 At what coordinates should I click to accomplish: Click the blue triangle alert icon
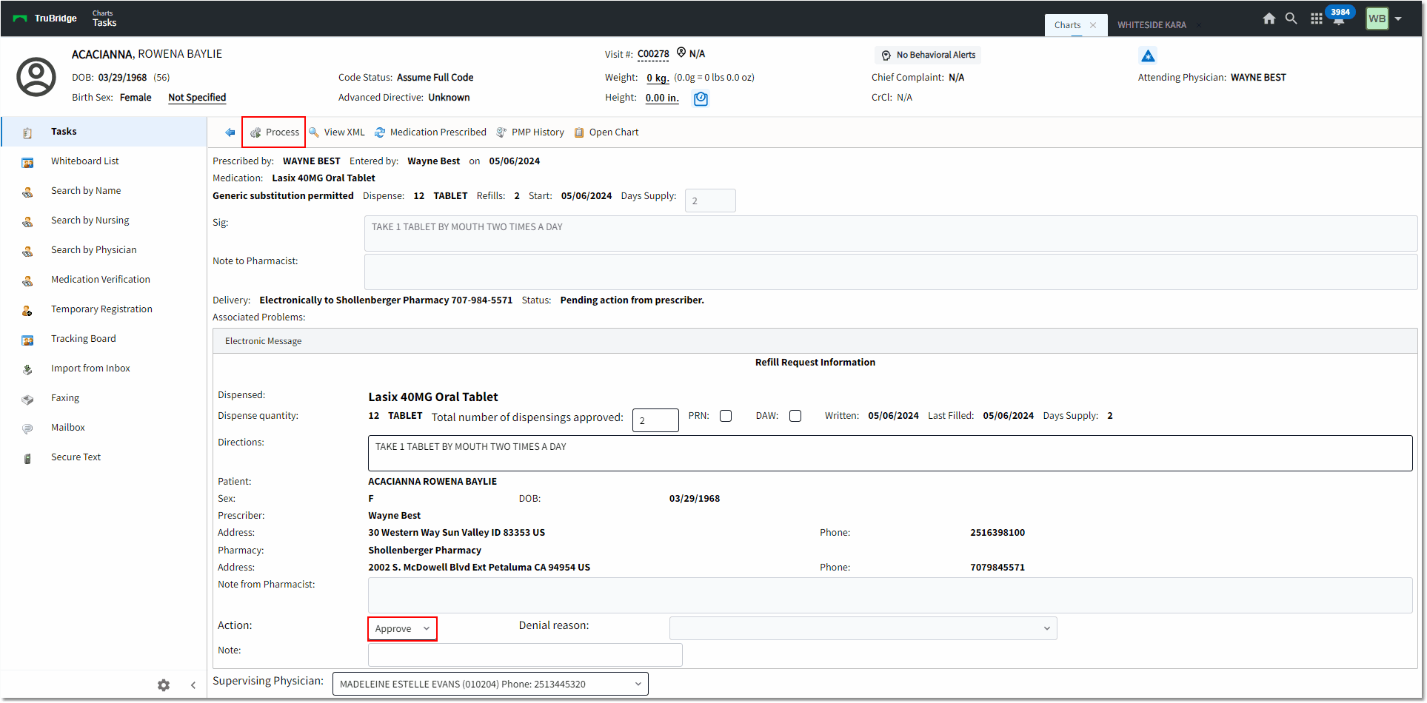1148,55
